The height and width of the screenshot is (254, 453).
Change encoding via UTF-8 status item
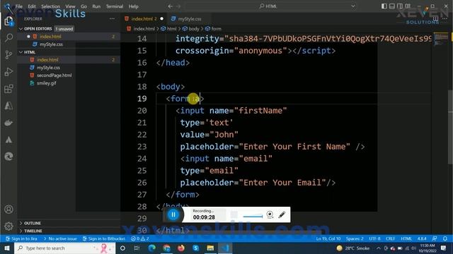pyautogui.click(x=374, y=238)
